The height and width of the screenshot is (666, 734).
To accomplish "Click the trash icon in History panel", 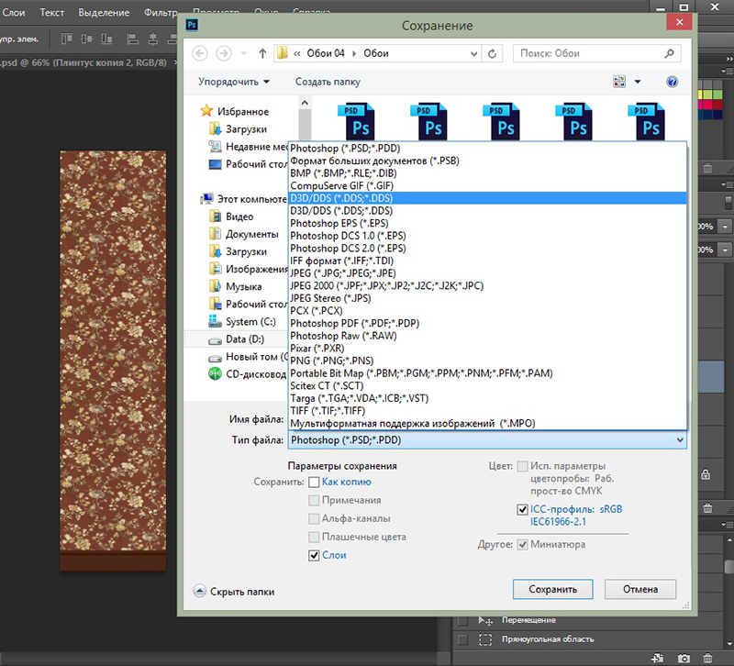I will (x=708, y=658).
